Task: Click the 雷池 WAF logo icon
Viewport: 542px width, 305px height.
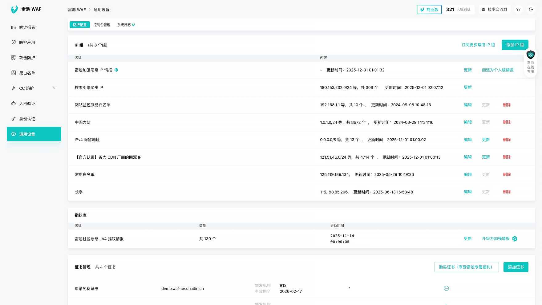Action: coord(14,10)
